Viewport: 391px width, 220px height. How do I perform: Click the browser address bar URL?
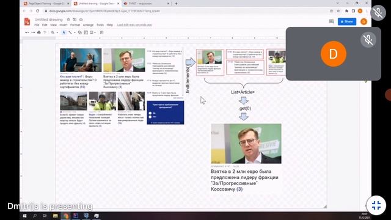(x=104, y=11)
